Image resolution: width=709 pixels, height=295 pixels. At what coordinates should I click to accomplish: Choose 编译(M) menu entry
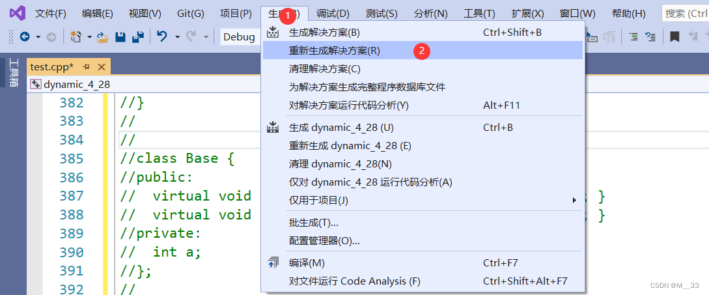[x=423, y=263]
